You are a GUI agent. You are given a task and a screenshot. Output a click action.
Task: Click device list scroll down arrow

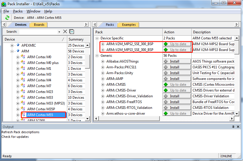(x=87, y=119)
